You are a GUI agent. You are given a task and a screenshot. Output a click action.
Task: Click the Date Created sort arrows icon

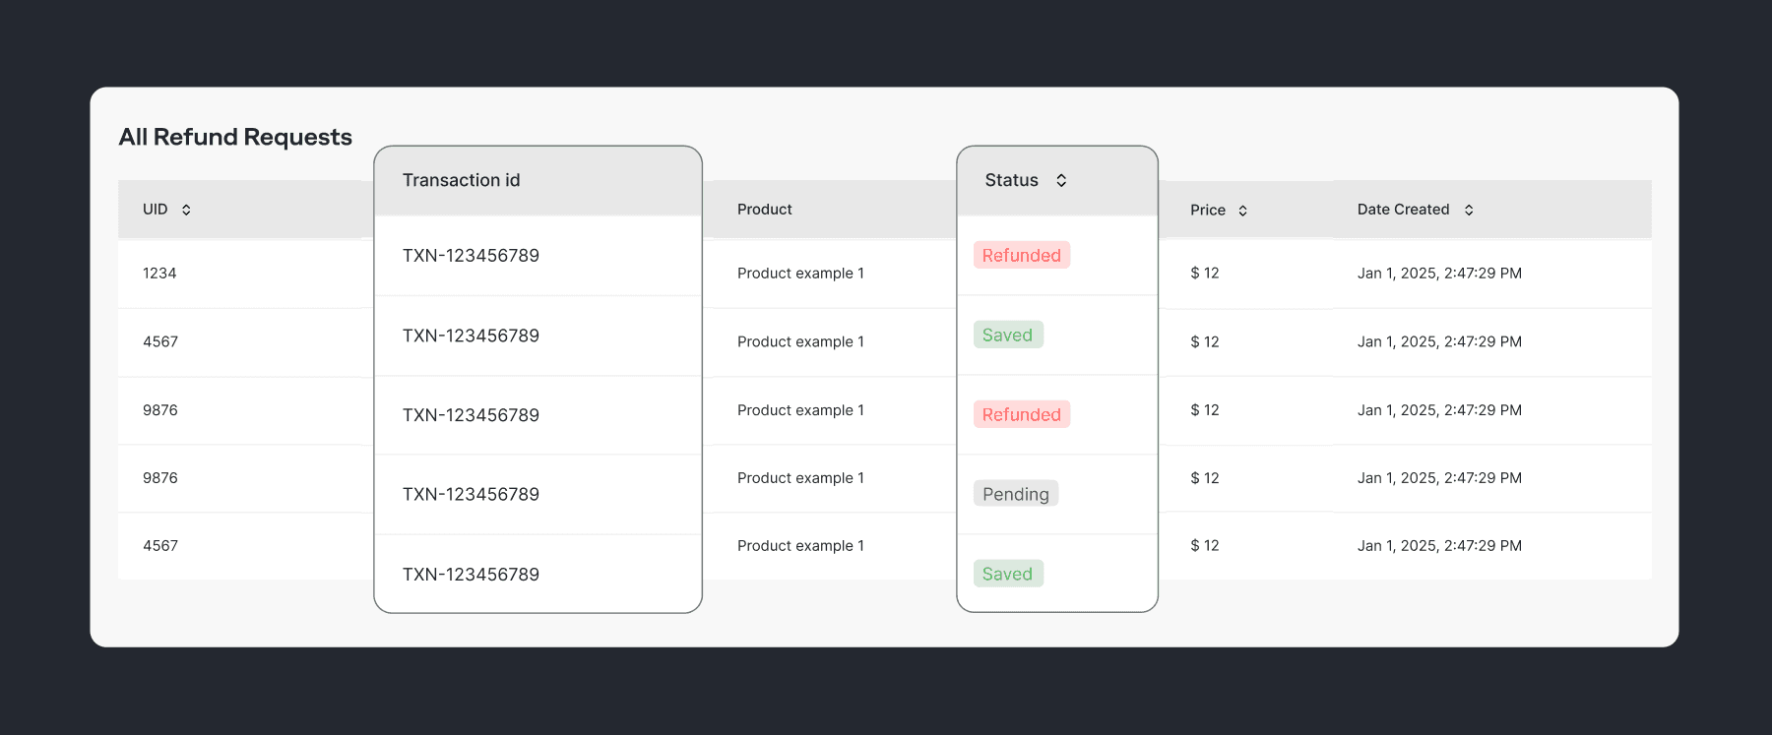[x=1469, y=210]
